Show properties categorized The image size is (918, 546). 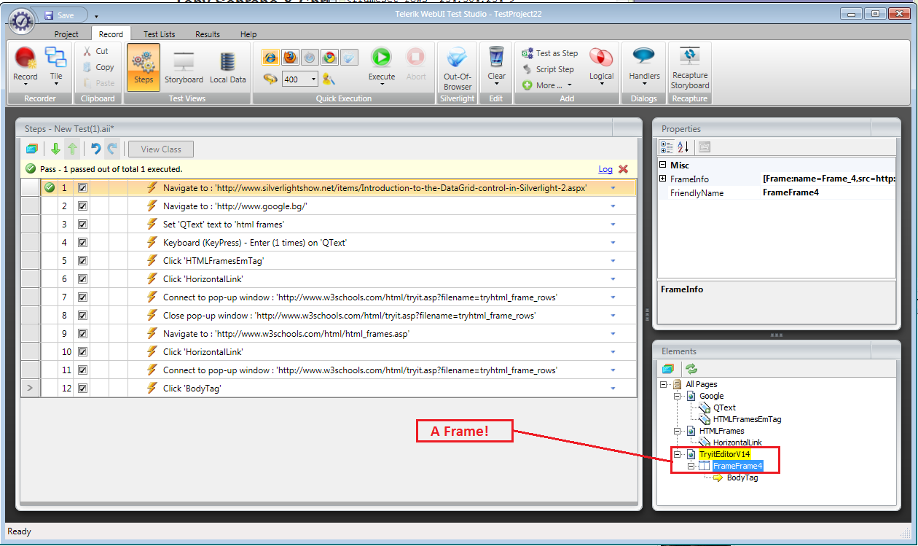[667, 147]
